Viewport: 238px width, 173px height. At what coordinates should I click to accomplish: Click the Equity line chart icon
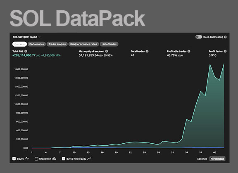click(x=27, y=159)
